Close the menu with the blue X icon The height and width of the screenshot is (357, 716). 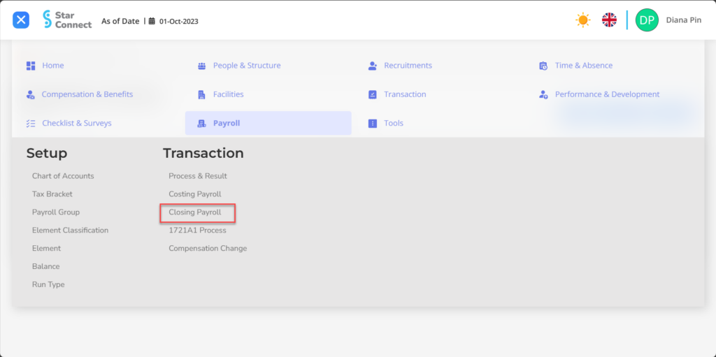(x=21, y=20)
